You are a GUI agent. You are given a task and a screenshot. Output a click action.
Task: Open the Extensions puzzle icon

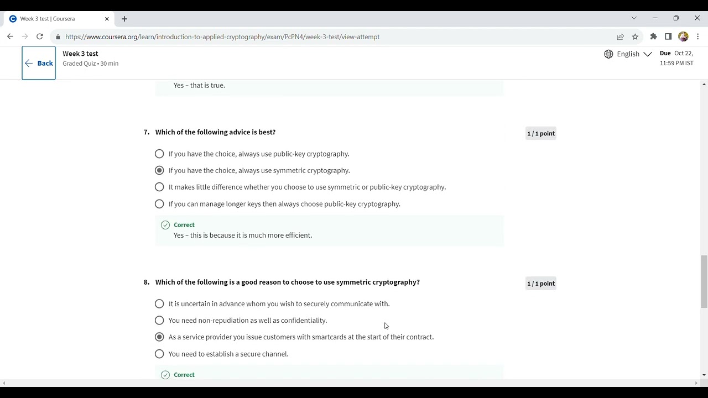[654, 36]
